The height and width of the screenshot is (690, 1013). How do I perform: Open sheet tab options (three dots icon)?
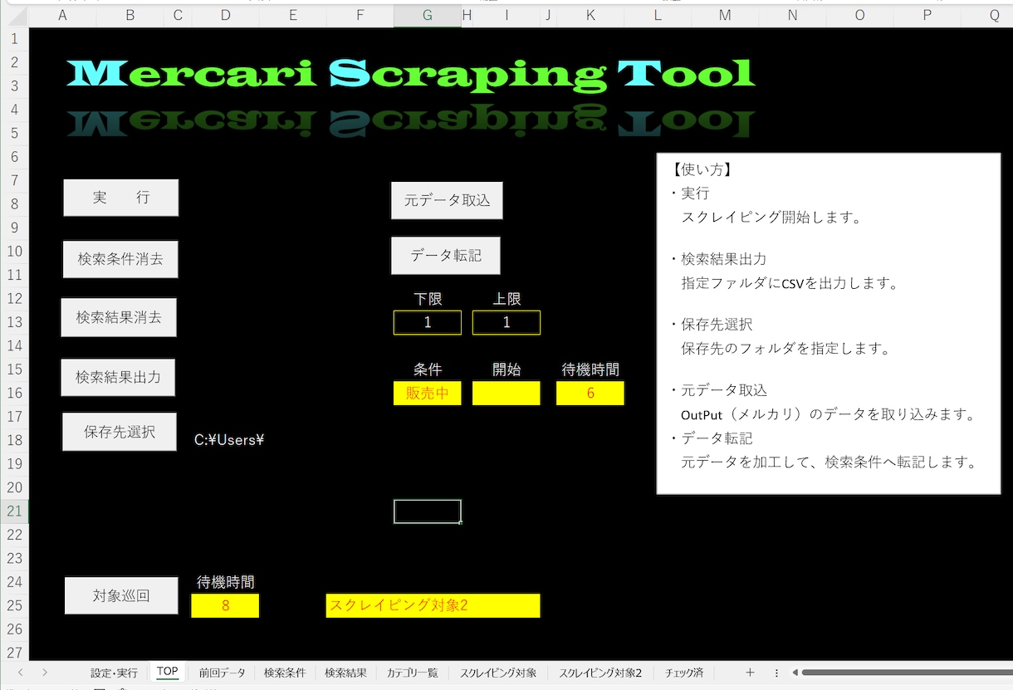[776, 673]
